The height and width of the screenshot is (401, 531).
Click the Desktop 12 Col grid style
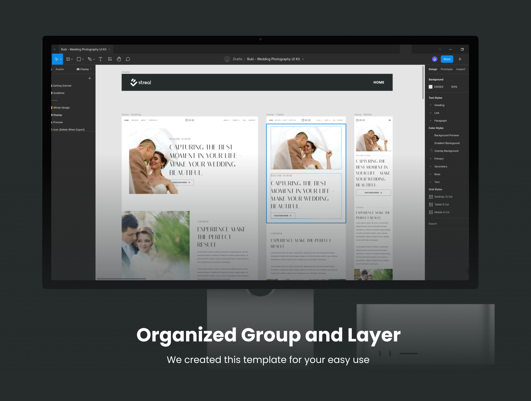[443, 197]
